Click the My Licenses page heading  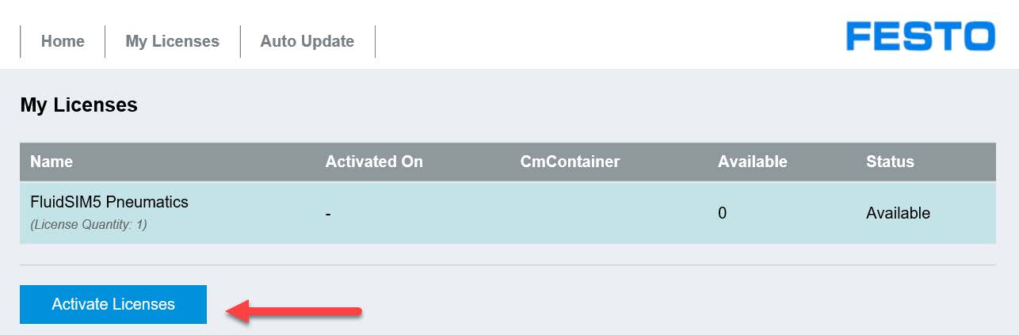pos(79,105)
